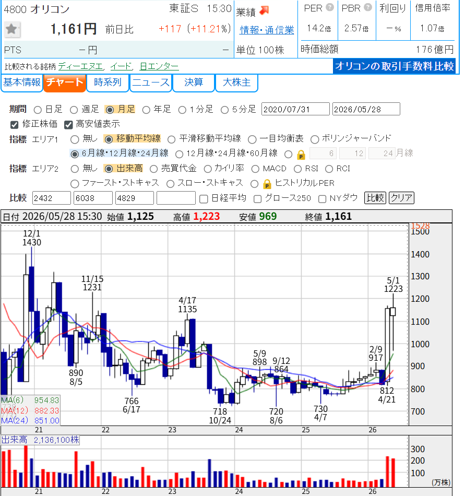Click the custom 12 月線 field
The image size is (465, 496).
352,153
